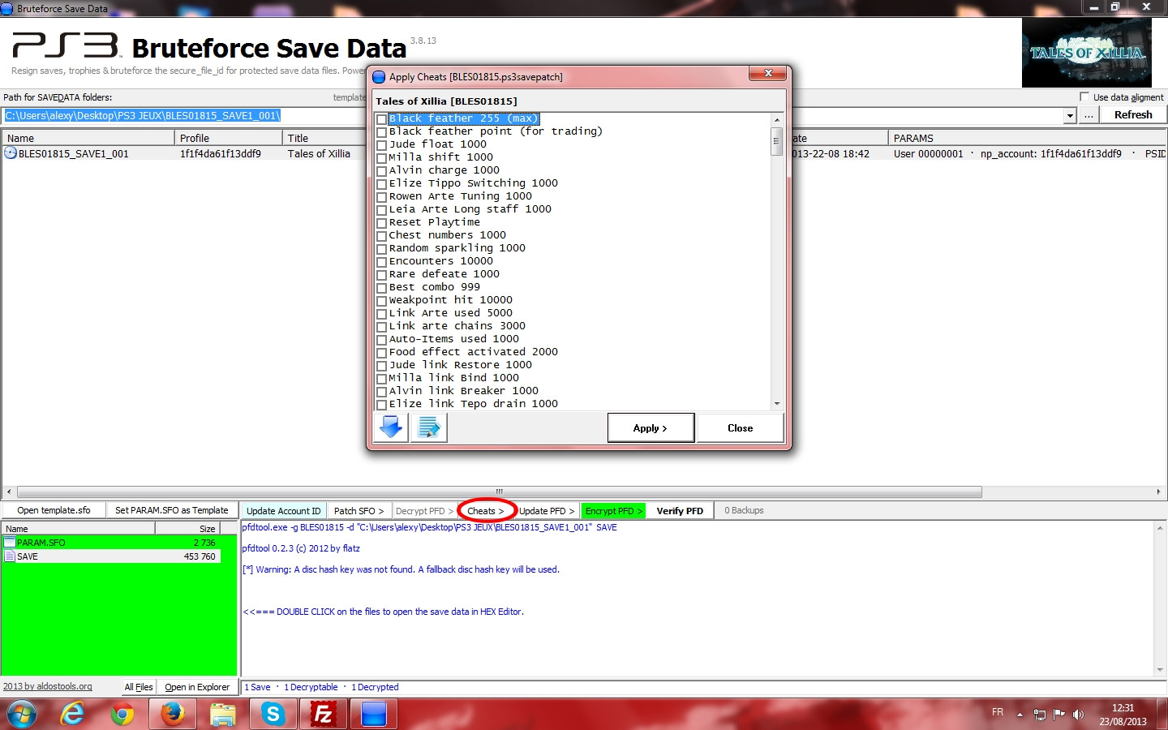
Task: Click the blue down-arrow icon in the cheats dialog
Action: [x=392, y=427]
